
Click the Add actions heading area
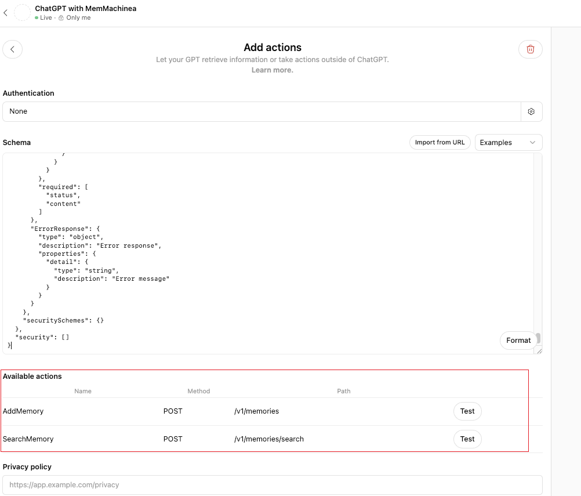(x=272, y=47)
